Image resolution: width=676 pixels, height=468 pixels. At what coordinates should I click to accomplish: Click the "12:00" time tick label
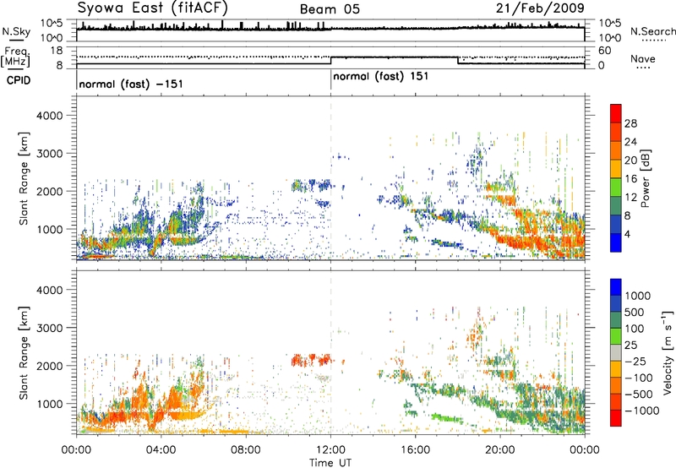click(x=330, y=450)
